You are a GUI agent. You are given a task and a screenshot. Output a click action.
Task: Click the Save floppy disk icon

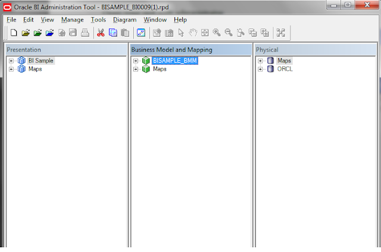point(73,33)
